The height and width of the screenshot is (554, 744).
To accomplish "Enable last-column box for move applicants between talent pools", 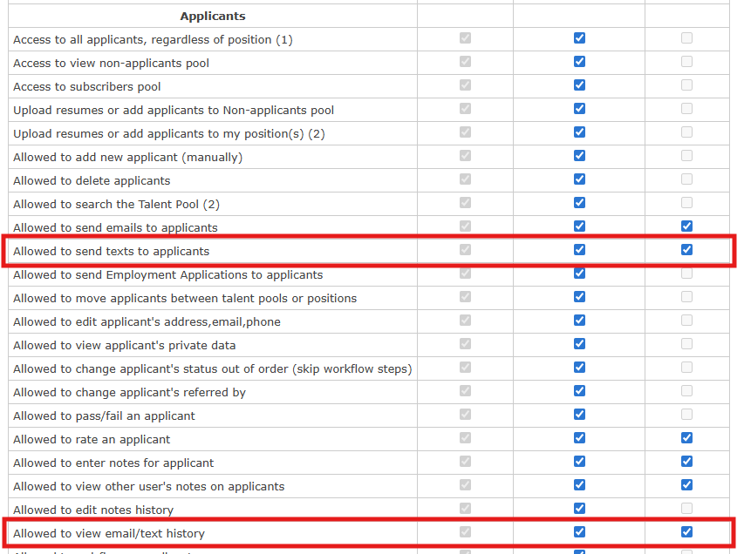I will [x=686, y=297].
